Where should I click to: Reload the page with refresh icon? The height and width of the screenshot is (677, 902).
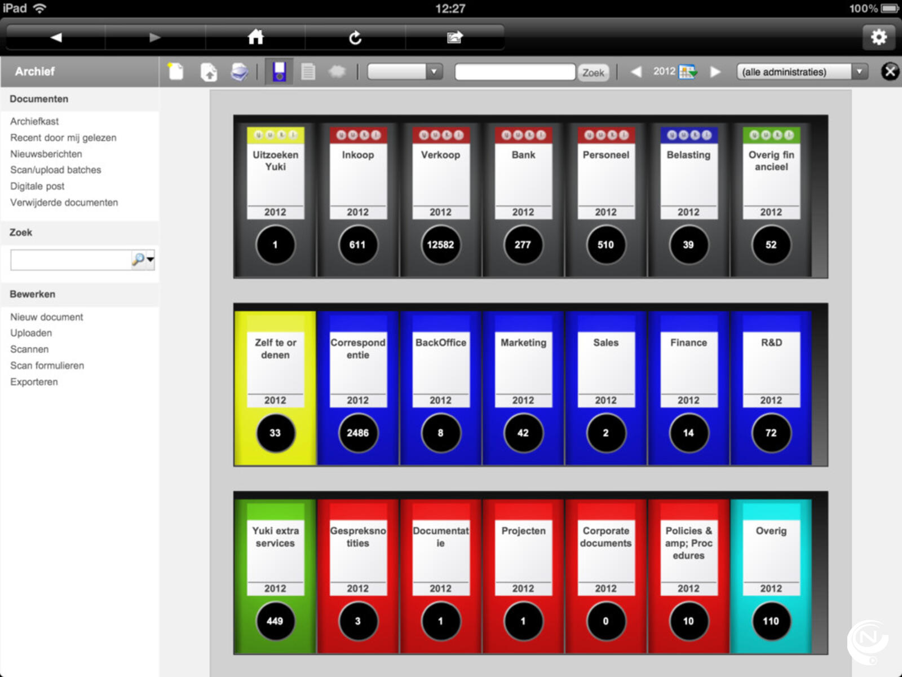pos(355,37)
